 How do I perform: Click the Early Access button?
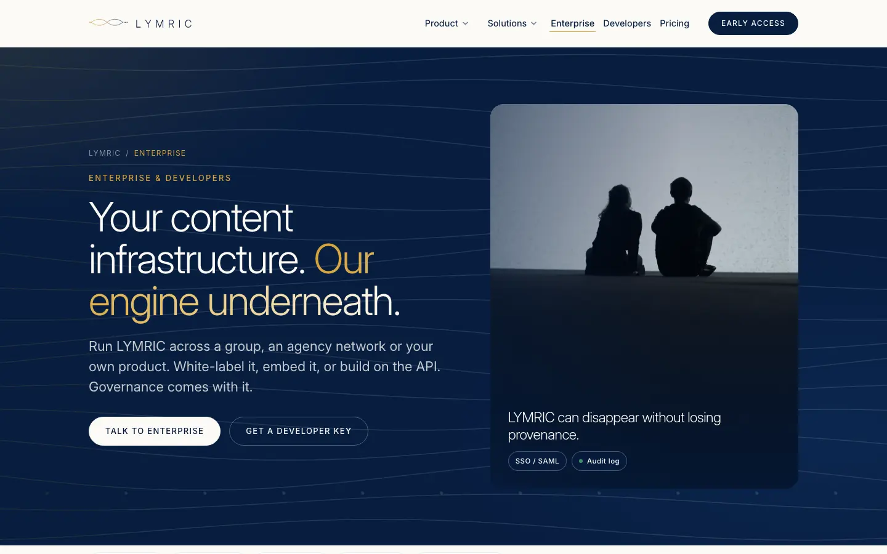pyautogui.click(x=753, y=23)
